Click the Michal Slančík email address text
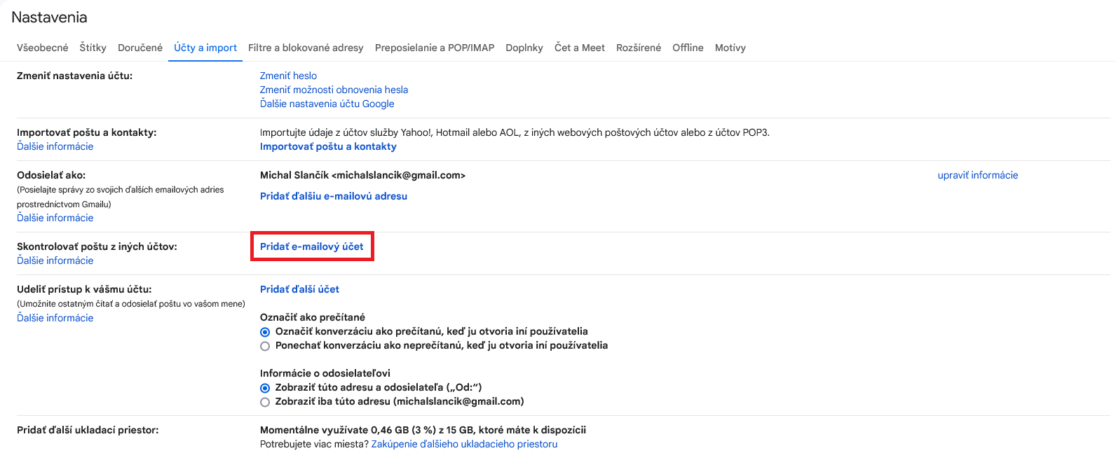This screenshot has width=1116, height=467. pyautogui.click(x=362, y=175)
